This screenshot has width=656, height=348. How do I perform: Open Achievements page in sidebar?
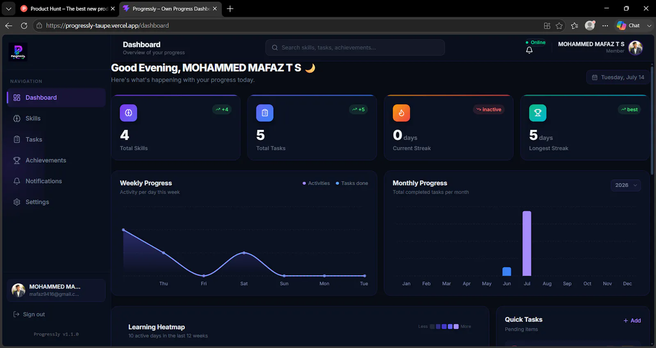pyautogui.click(x=56, y=160)
